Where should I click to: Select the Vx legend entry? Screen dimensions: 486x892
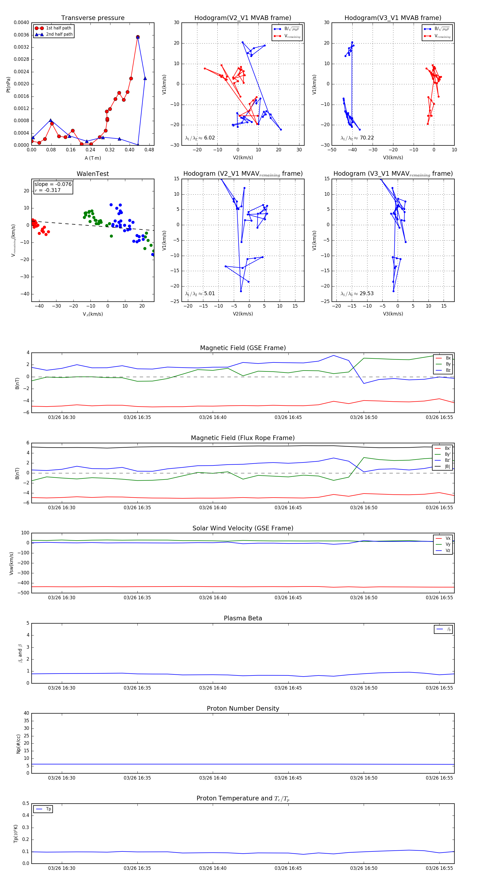pos(443,538)
